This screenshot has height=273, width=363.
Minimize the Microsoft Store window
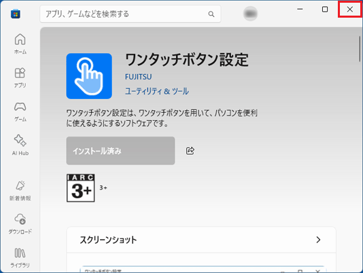click(x=300, y=10)
